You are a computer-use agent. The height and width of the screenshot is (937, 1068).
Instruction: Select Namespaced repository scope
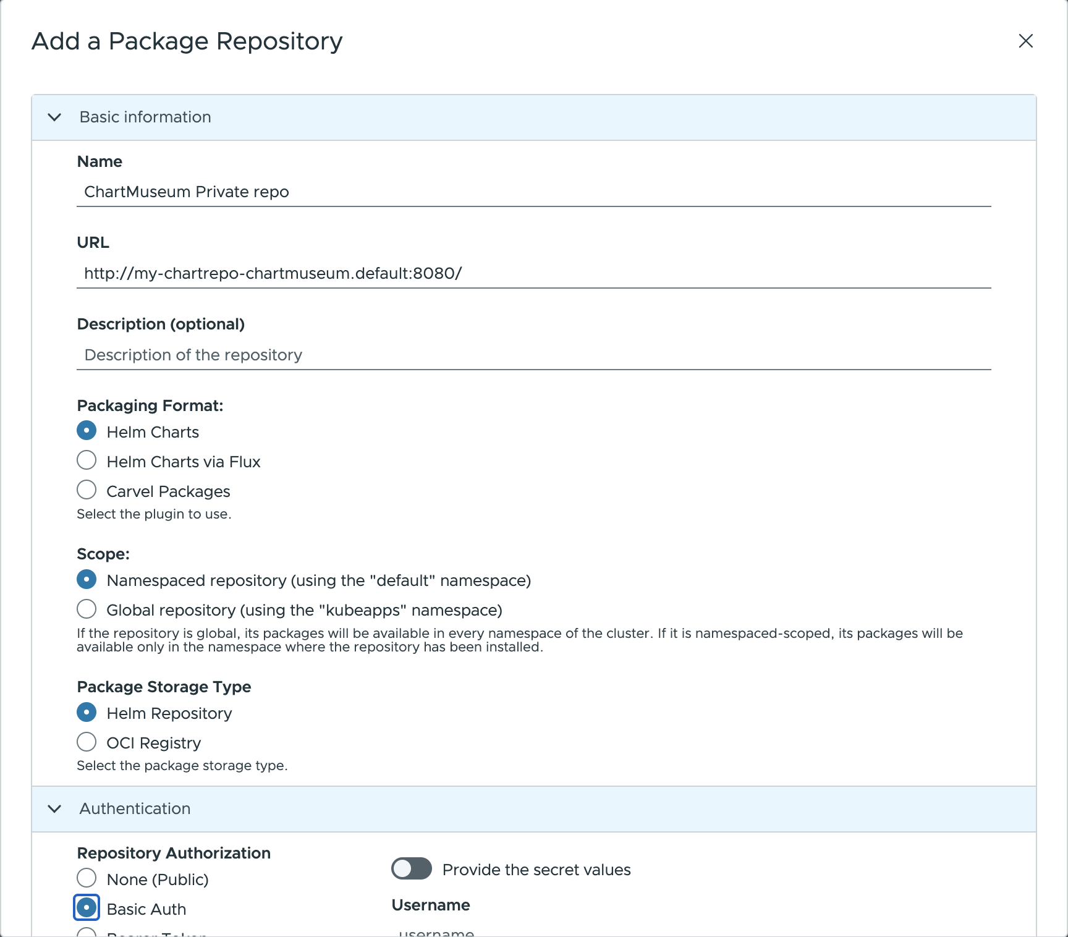tap(87, 579)
